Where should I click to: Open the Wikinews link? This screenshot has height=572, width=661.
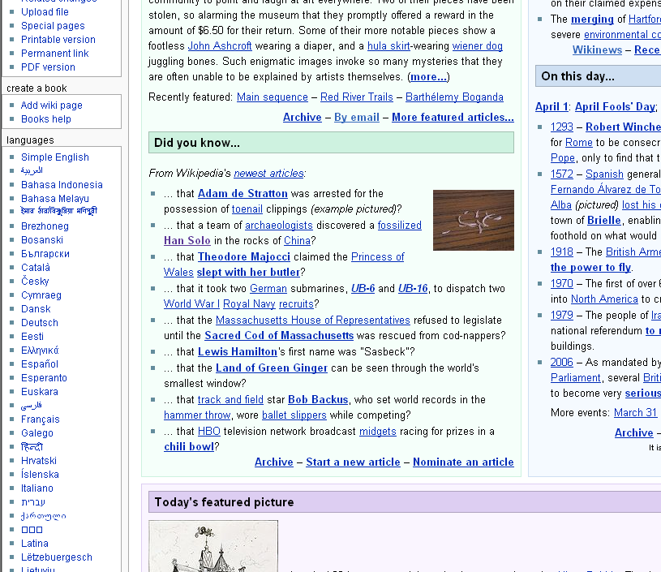598,49
